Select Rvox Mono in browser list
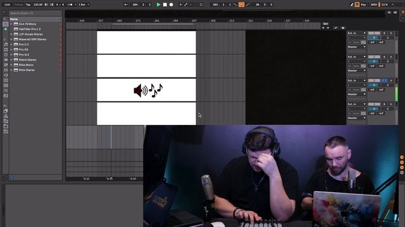Image resolution: width=405 pixels, height=227 pixels. [x=26, y=65]
